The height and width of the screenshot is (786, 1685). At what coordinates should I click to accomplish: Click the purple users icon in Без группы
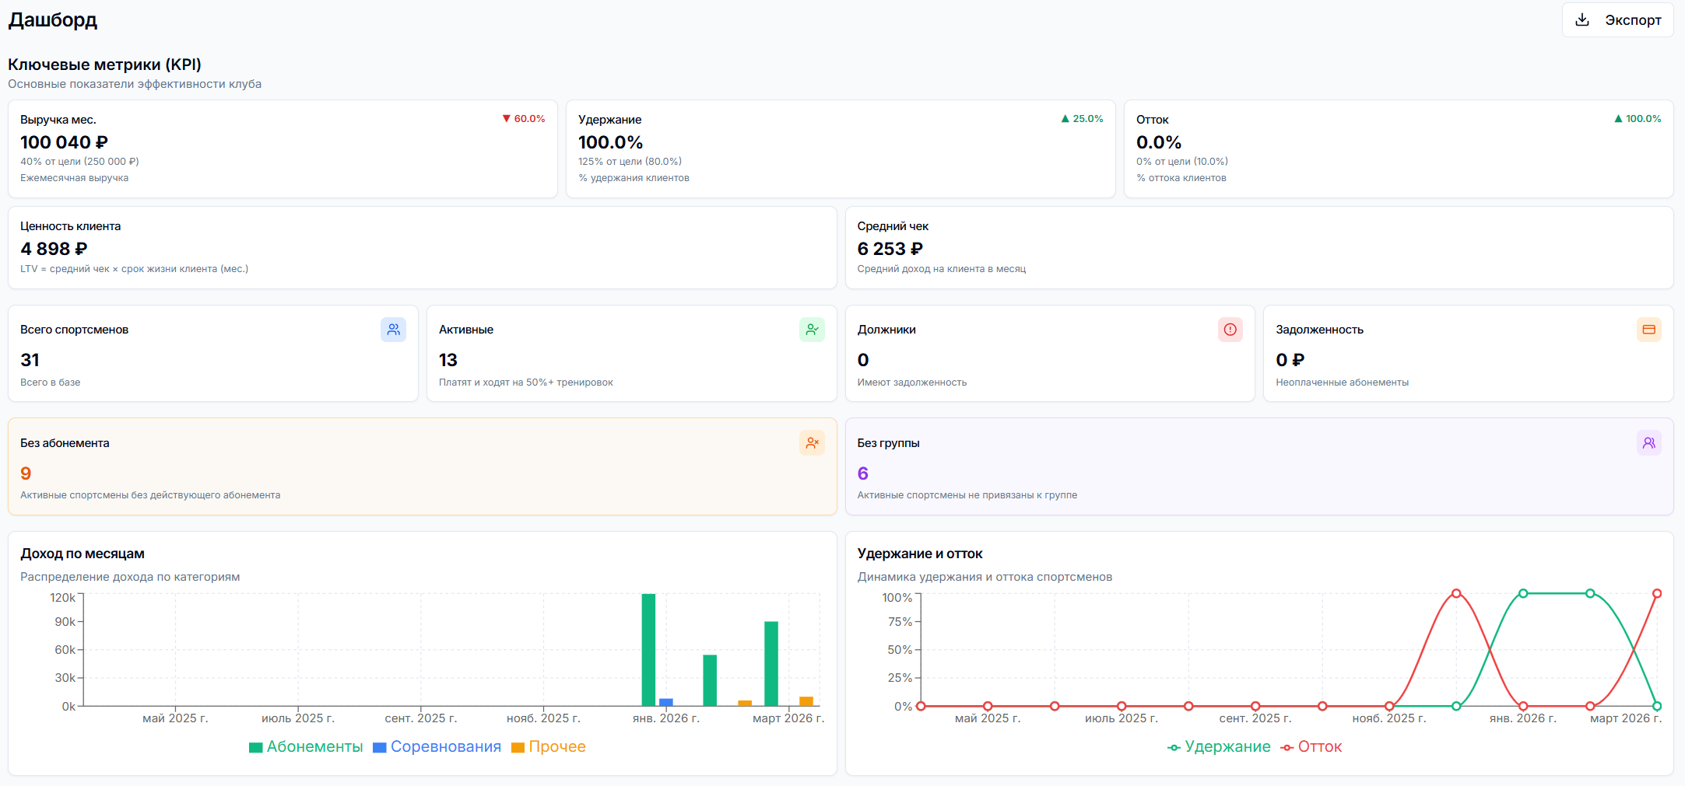coord(1648,443)
